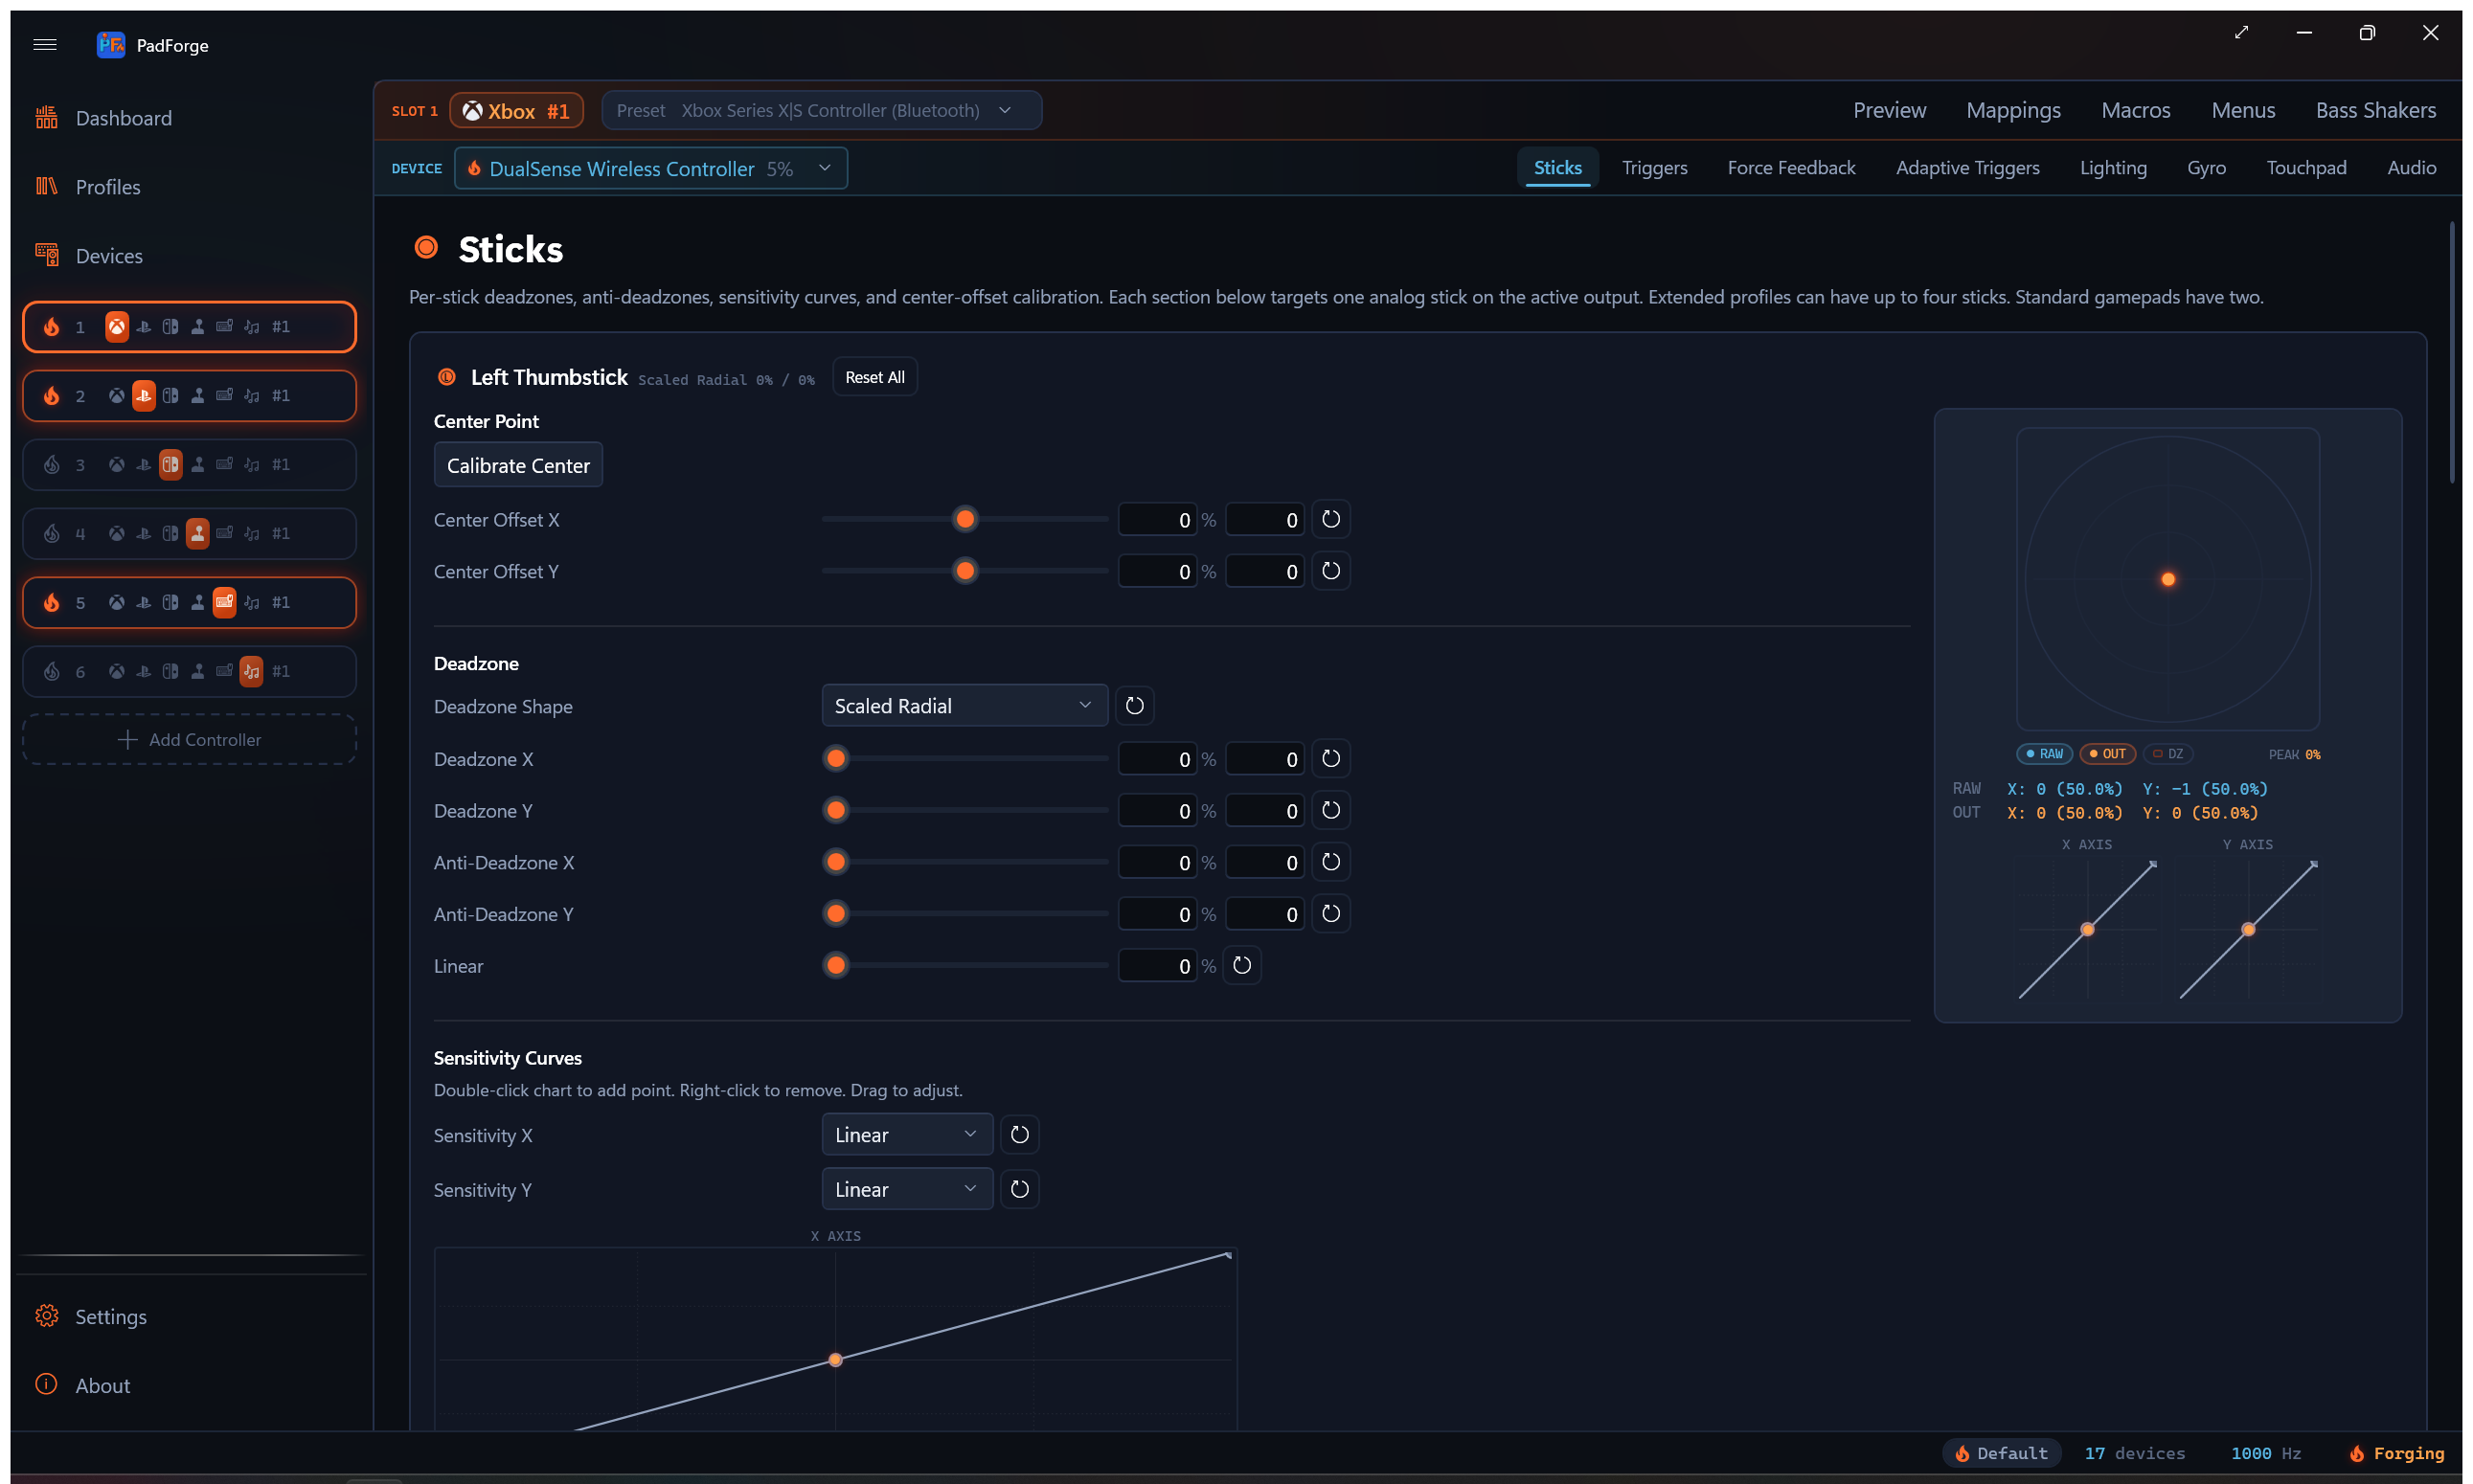Open the Force Feedback sub-tab
This screenshot has width=2473, height=1484.
pyautogui.click(x=1791, y=168)
